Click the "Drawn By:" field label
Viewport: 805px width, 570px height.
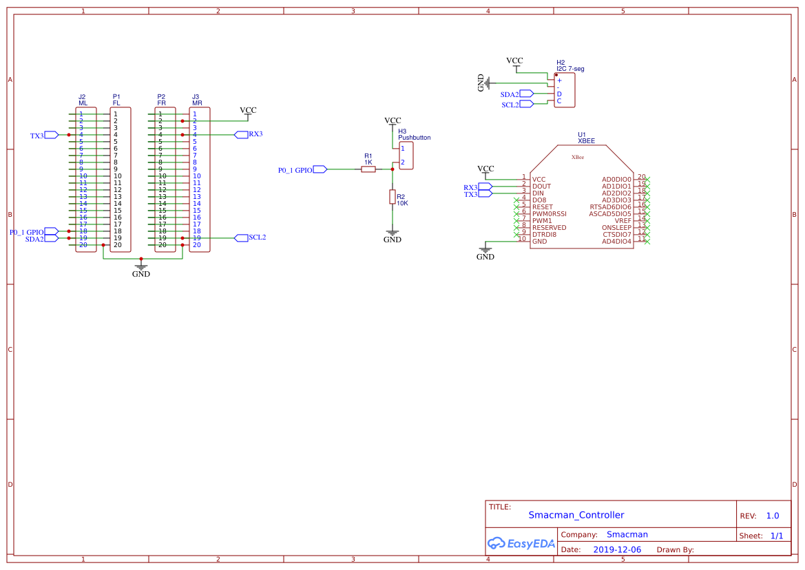(x=675, y=549)
